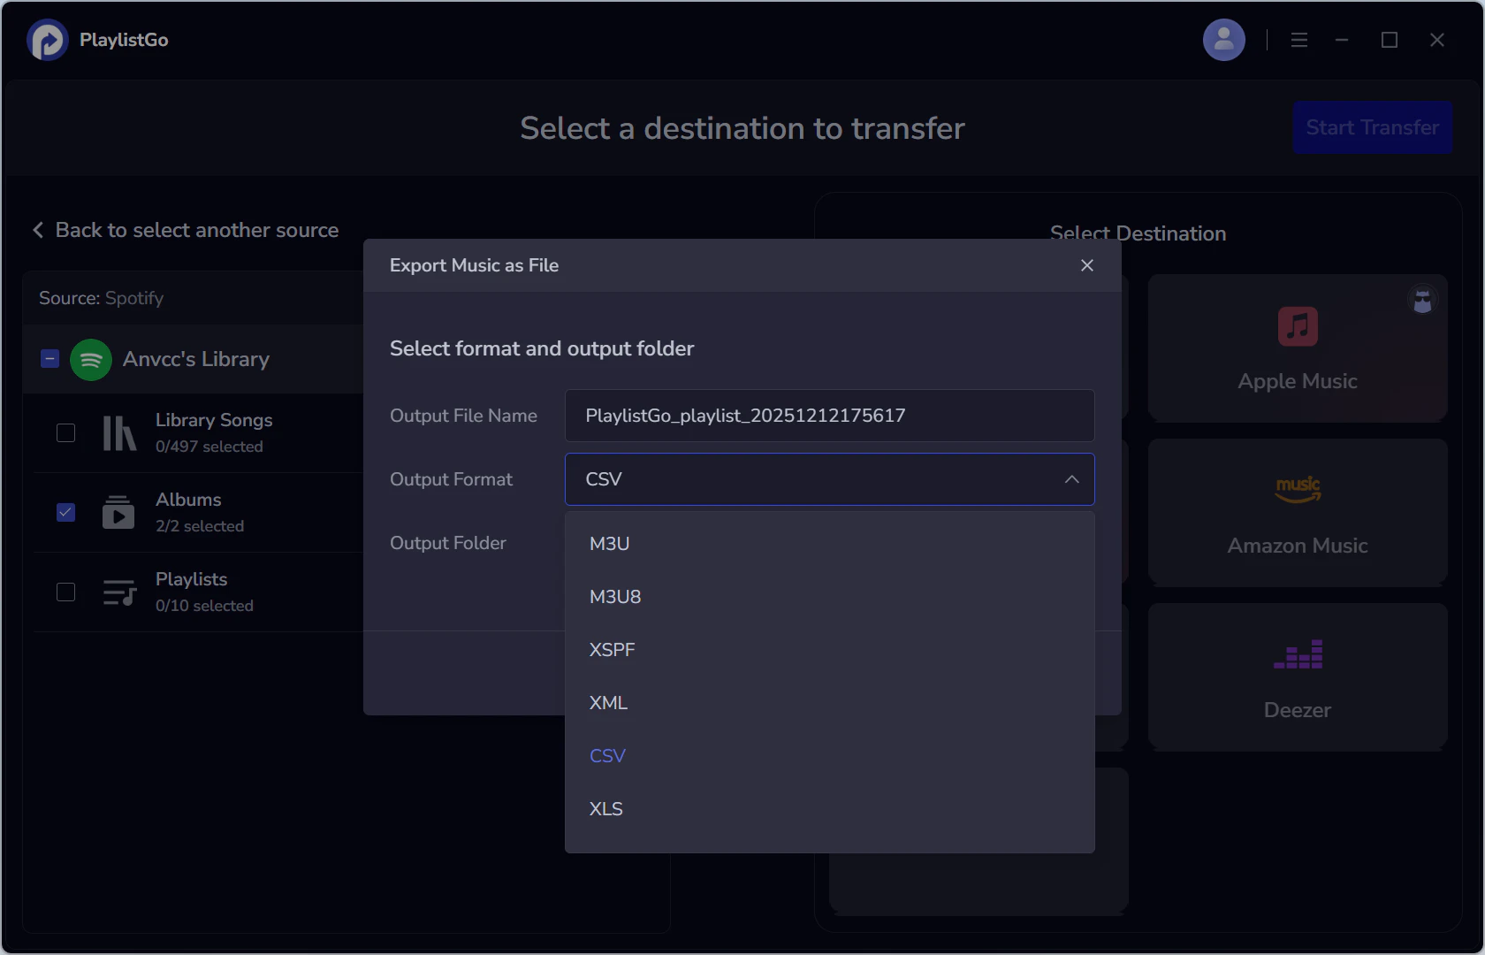Image resolution: width=1485 pixels, height=955 pixels.
Task: Click the Start Transfer button
Action: point(1372,127)
